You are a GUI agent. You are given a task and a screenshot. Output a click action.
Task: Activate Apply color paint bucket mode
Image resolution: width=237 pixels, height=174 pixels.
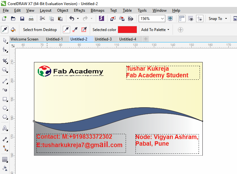13,29
